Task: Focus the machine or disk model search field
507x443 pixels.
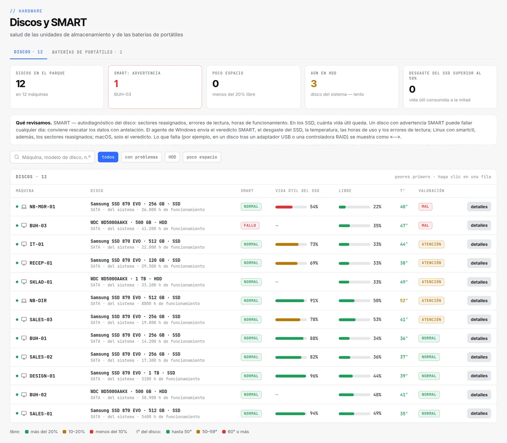Action: [x=53, y=157]
